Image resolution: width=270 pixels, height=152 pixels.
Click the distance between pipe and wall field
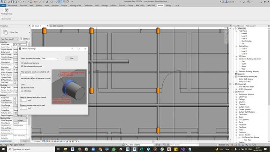coord(24,108)
